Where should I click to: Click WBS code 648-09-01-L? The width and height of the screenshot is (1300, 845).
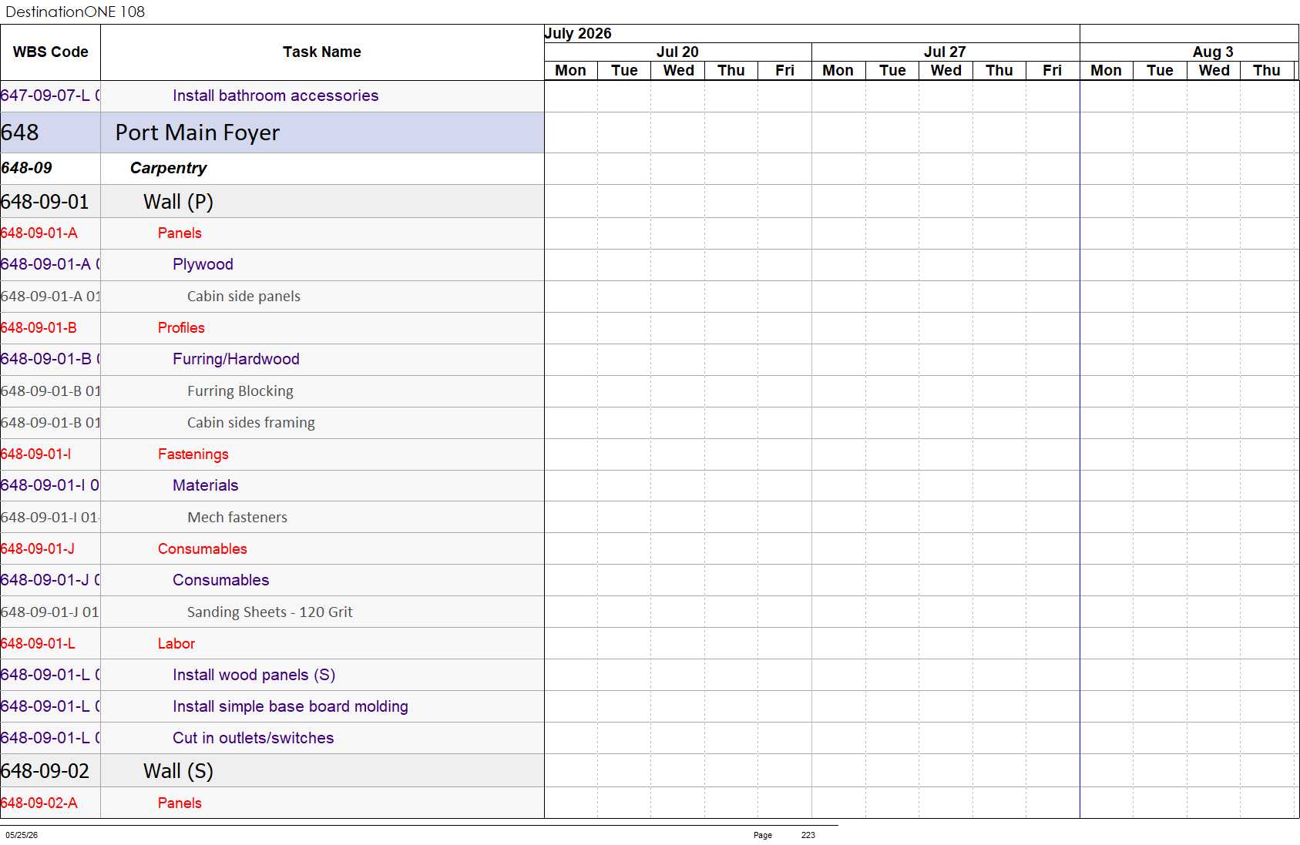[38, 643]
